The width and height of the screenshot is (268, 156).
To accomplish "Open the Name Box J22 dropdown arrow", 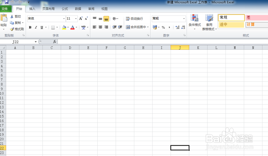I will click(36, 42).
